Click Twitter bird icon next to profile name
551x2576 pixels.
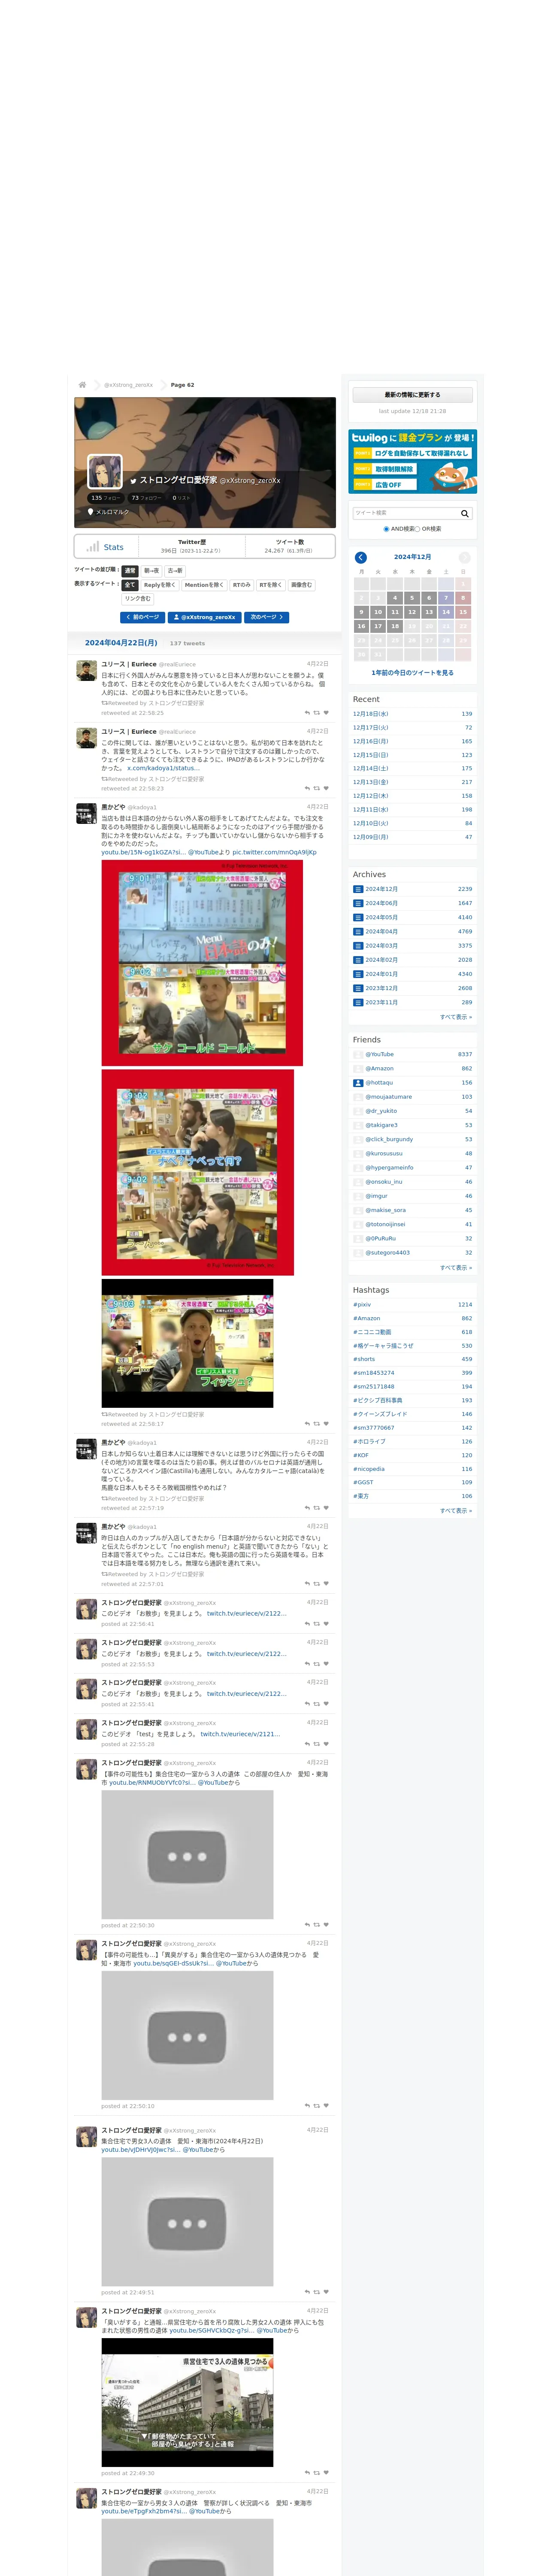click(x=132, y=480)
